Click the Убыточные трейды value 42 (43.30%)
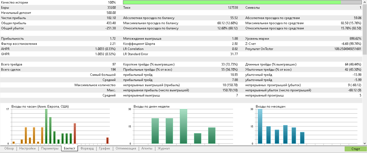The image size is (367, 153). (353, 70)
